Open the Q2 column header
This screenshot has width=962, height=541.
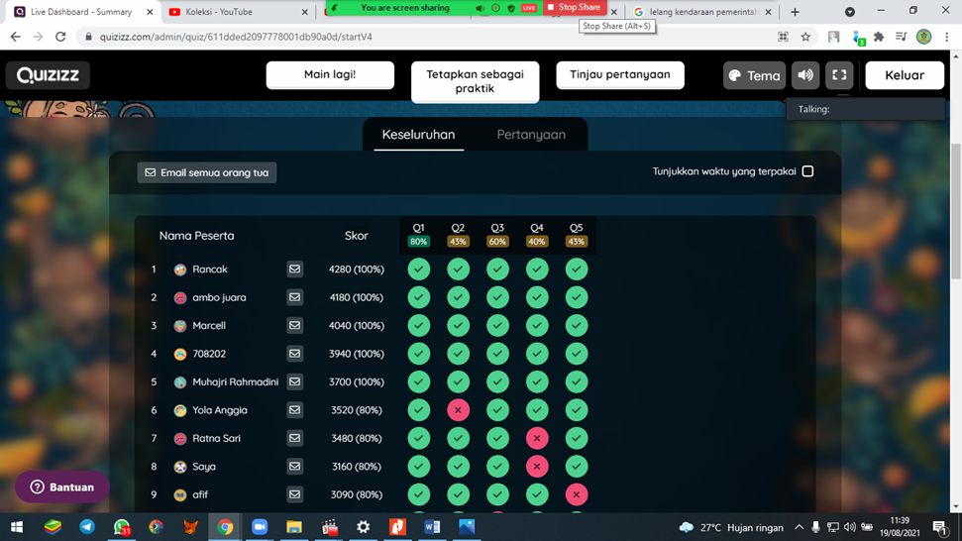pos(458,234)
